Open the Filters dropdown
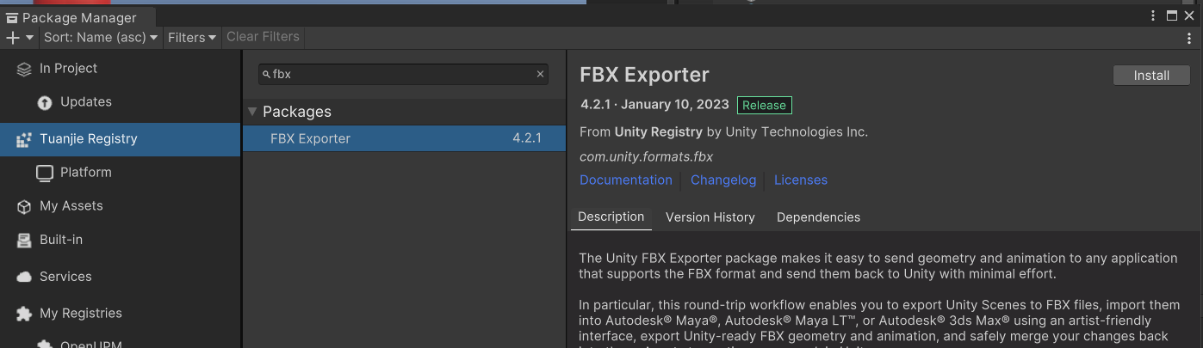1203x348 pixels. (192, 38)
